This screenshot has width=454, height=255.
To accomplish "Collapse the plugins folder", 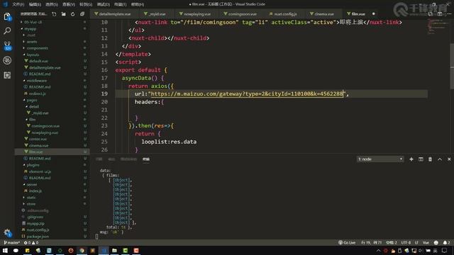I will 33,165.
